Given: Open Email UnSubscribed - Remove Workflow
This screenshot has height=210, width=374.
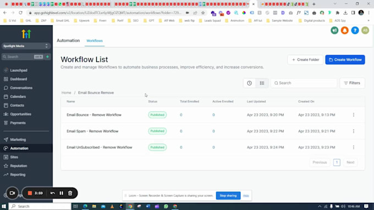Looking at the screenshot, I should 99,147.
